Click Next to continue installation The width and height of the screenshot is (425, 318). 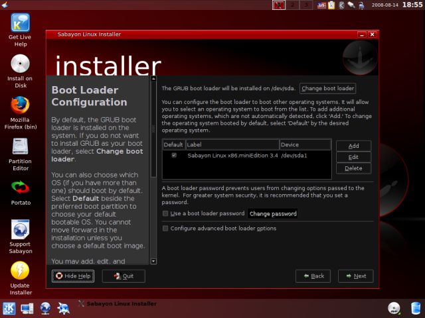pos(356,276)
